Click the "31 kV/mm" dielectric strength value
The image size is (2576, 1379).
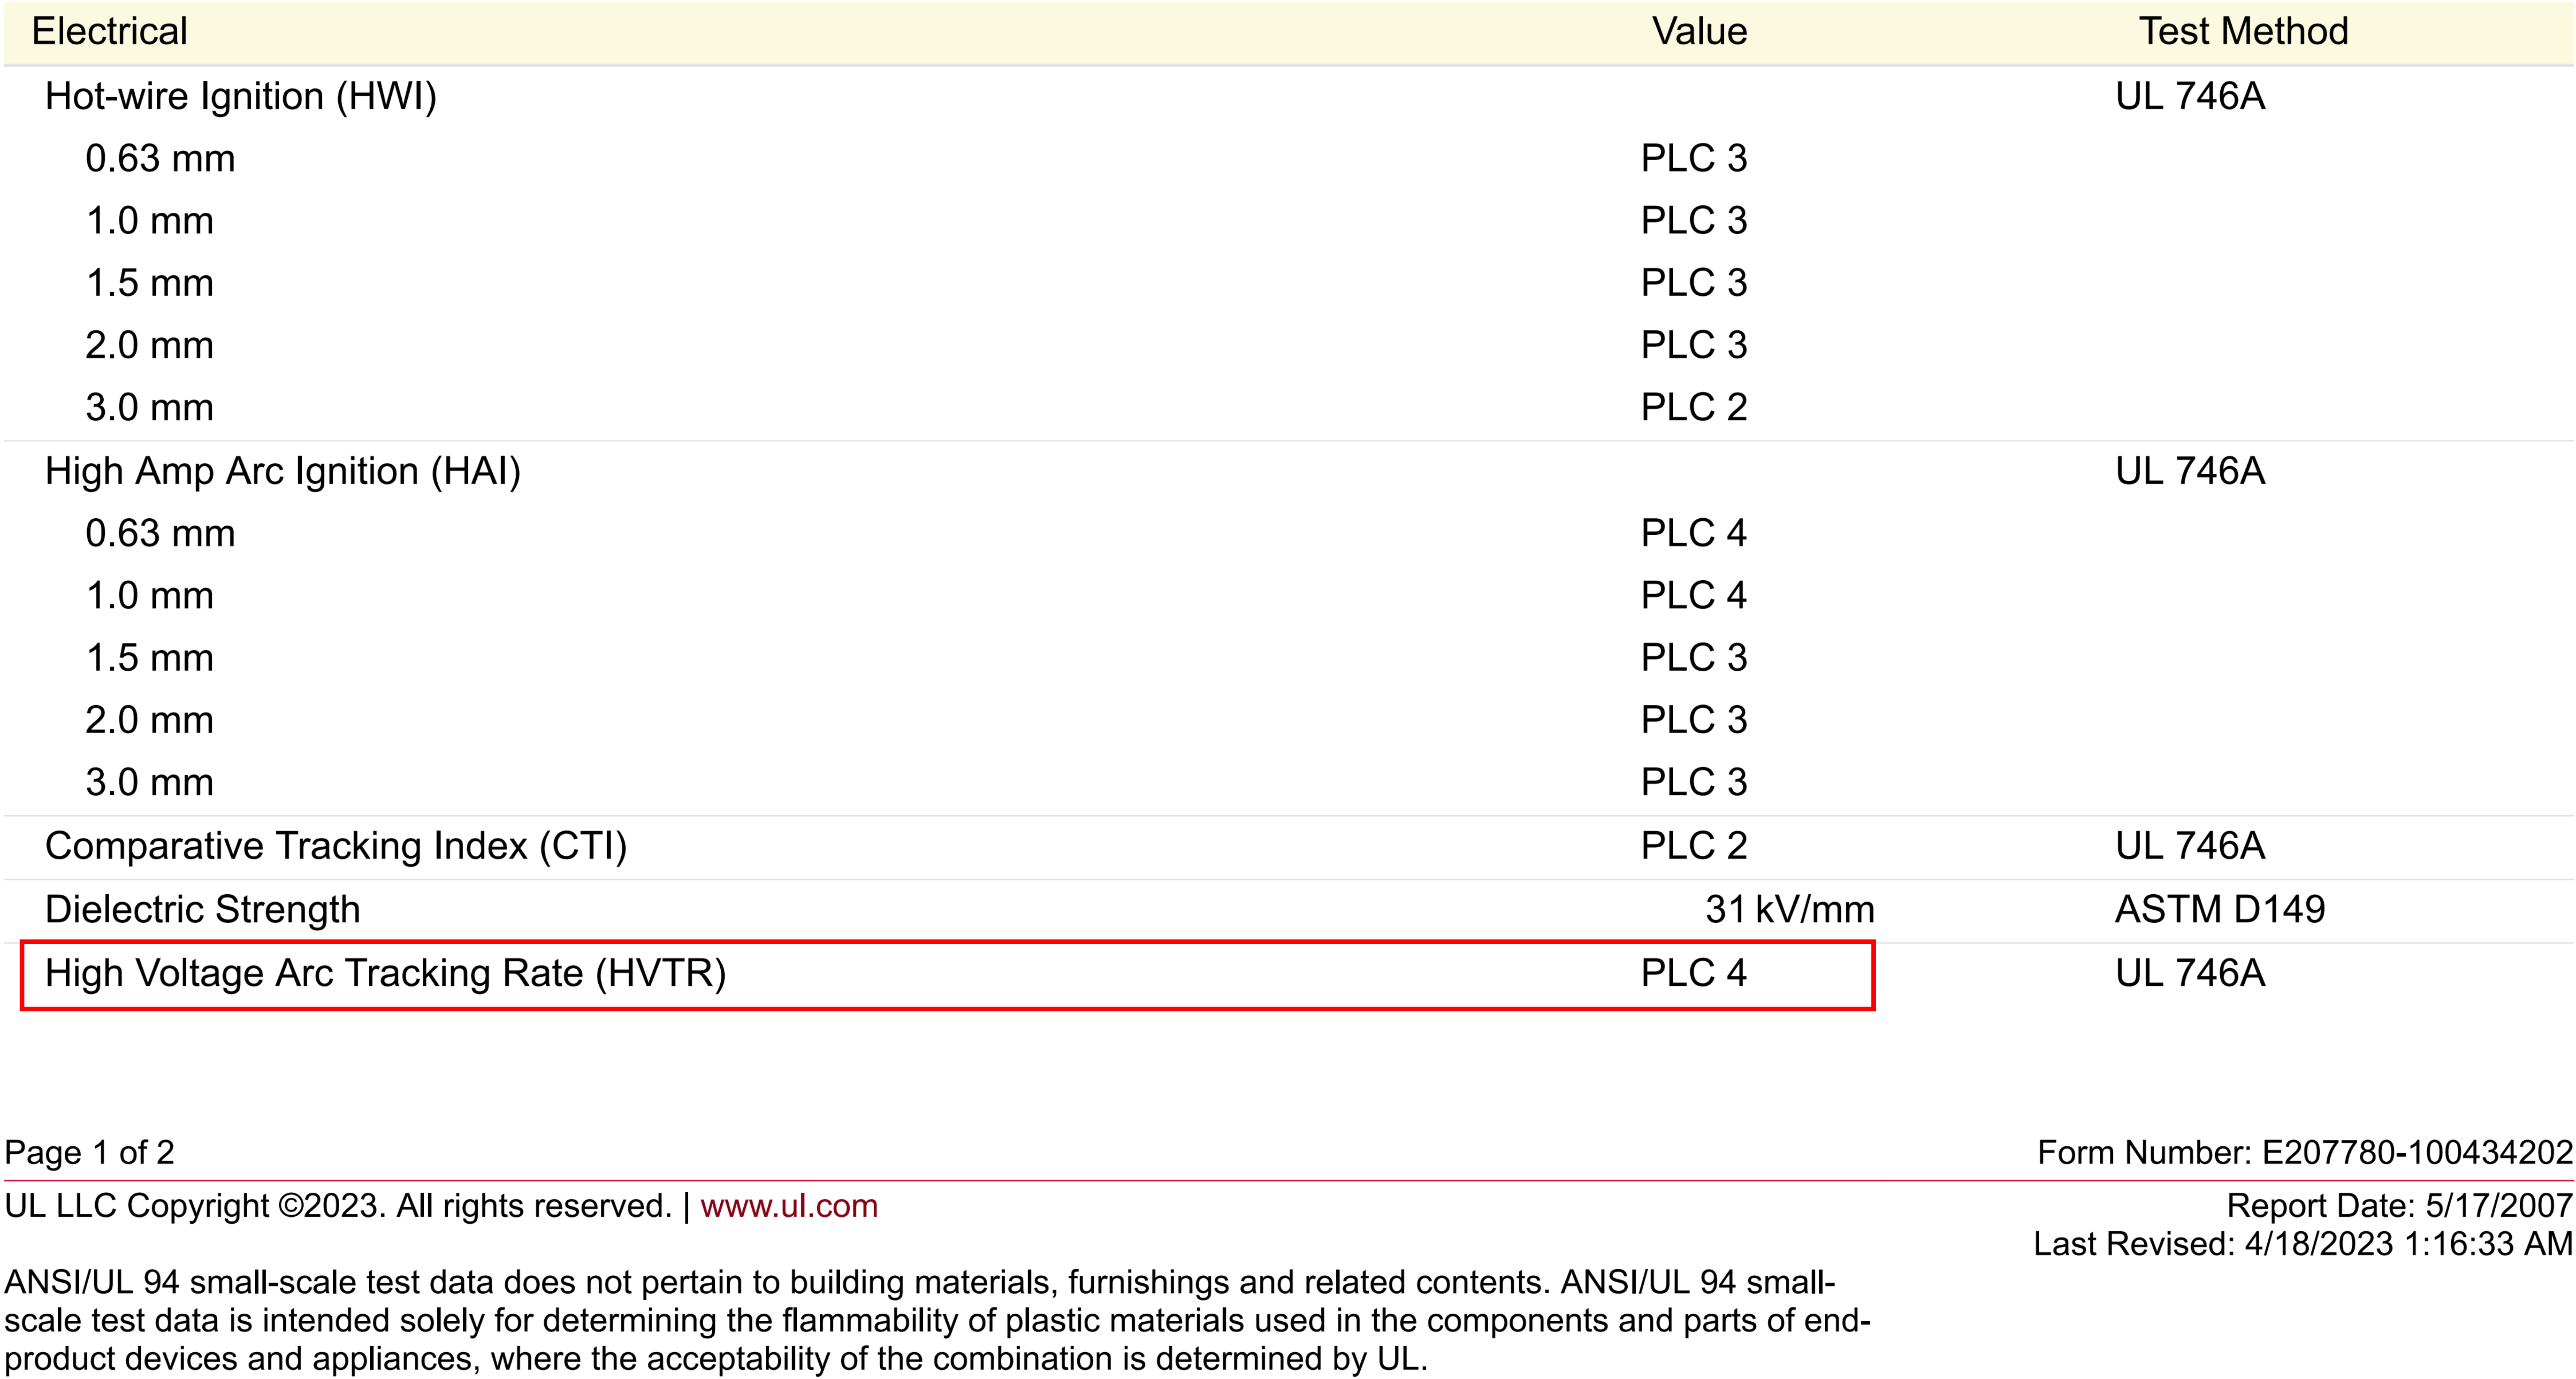click(1790, 910)
